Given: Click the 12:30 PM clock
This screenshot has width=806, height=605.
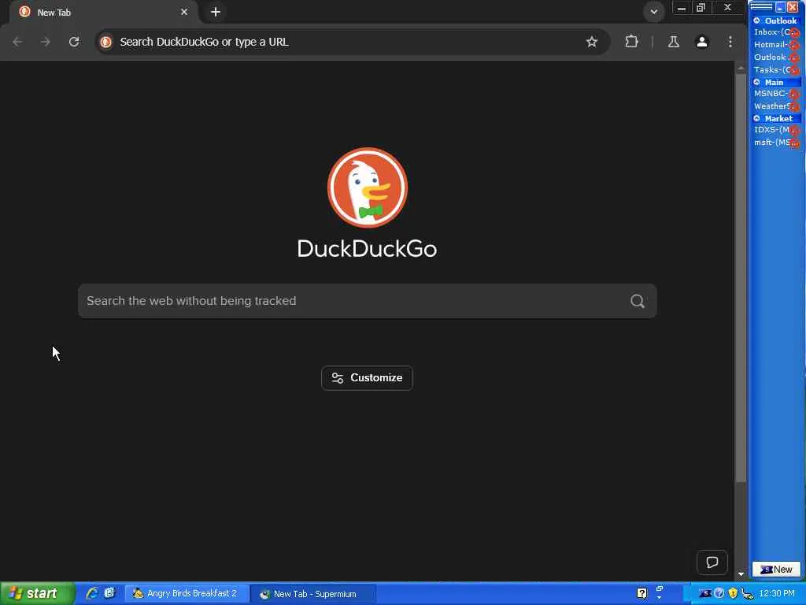Looking at the screenshot, I should tap(777, 593).
